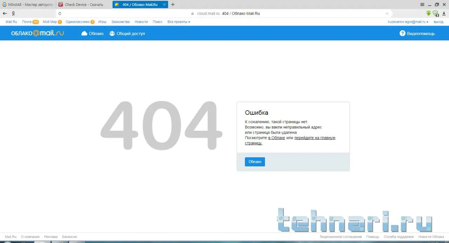The width and height of the screenshot is (449, 243).
Task: Click the Облако@mail.ru logo
Action: click(x=38, y=33)
